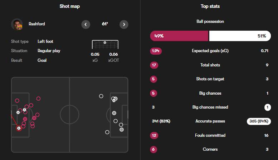Go to the next shot arrow
Image resolution: width=278 pixels, height=160 pixels.
(123, 24)
